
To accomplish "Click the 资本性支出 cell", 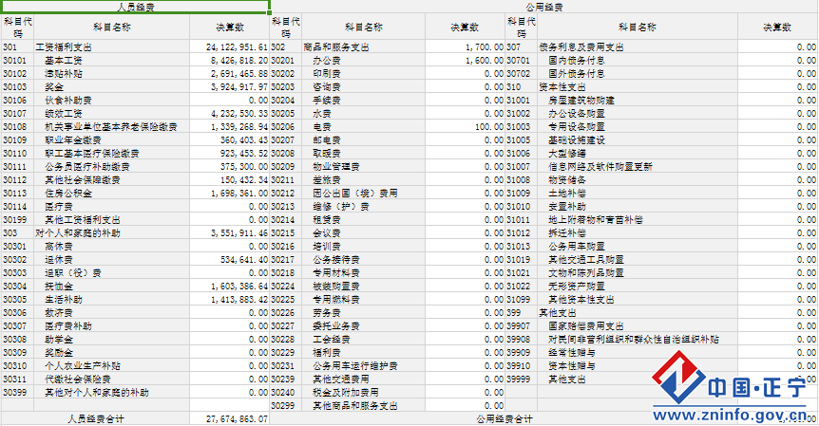I will tap(638, 87).
